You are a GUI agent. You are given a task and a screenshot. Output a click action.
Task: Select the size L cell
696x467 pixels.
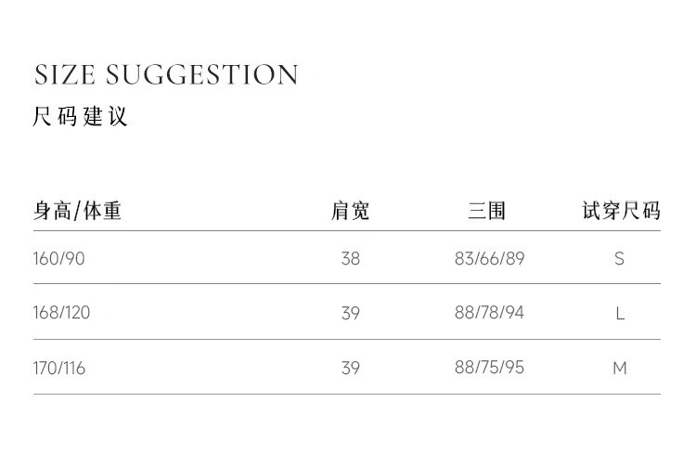coord(620,313)
